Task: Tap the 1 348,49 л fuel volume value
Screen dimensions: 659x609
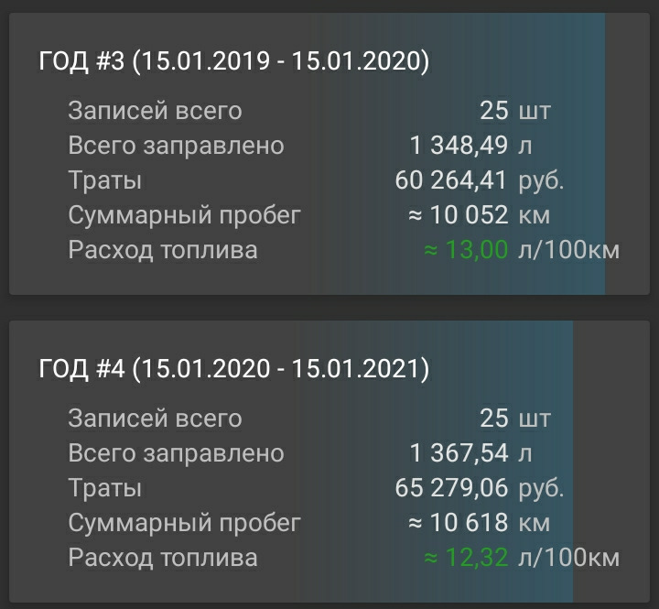Action: tap(470, 146)
